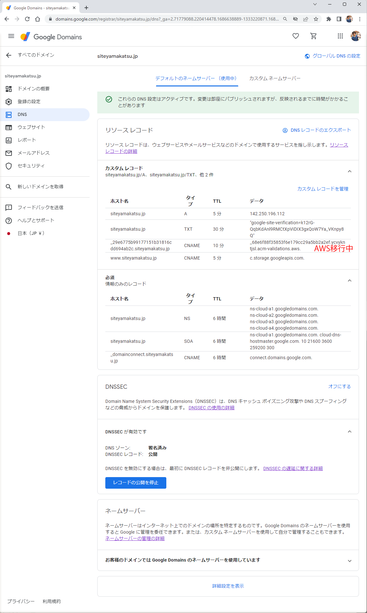Open the browser extensions puzzle icon

(x=328, y=19)
